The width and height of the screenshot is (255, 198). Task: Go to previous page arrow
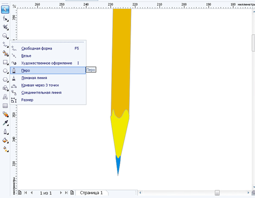[x=32, y=192]
